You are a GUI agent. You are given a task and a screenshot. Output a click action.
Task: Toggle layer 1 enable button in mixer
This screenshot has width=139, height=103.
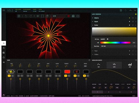[9, 76]
